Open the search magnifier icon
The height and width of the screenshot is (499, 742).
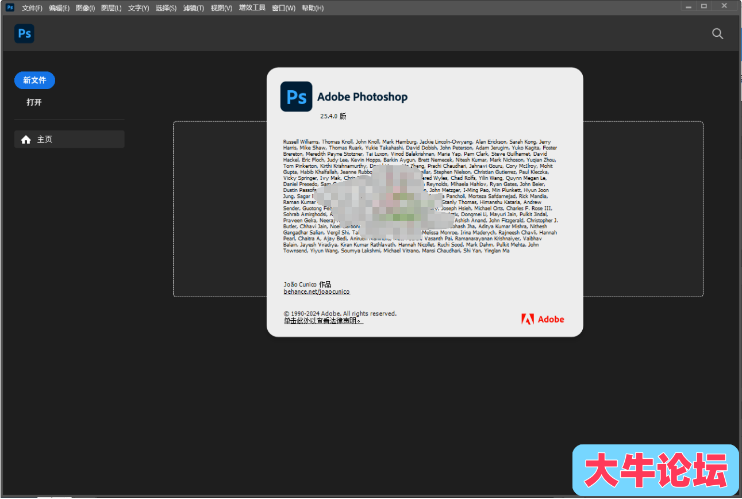pos(717,33)
